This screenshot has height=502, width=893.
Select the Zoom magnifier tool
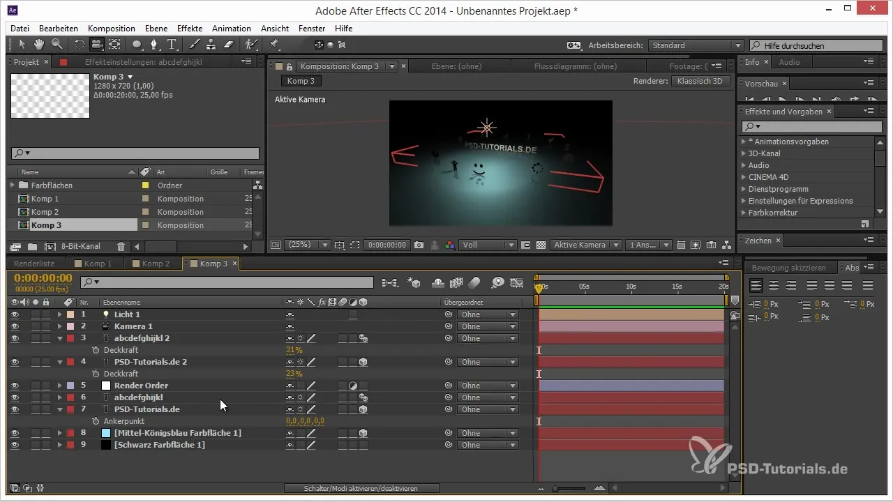point(57,45)
